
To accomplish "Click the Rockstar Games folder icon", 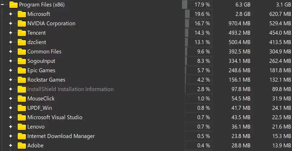I will [x=22, y=80].
